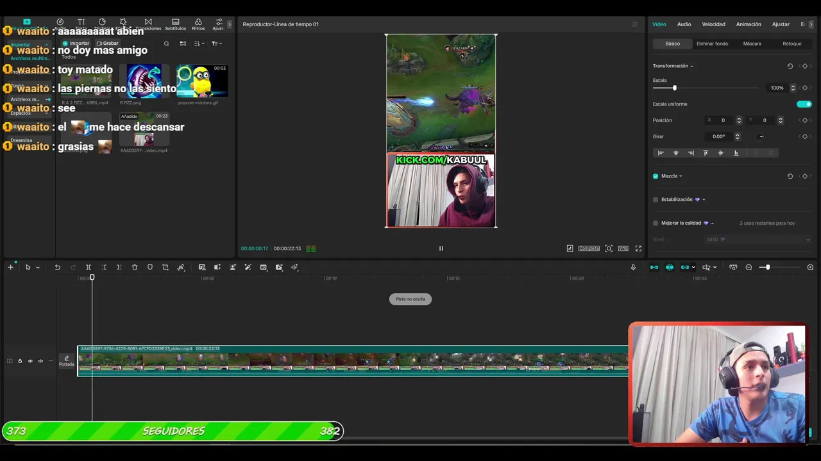Open the Audio inspector tab
821x461 pixels.
point(684,24)
